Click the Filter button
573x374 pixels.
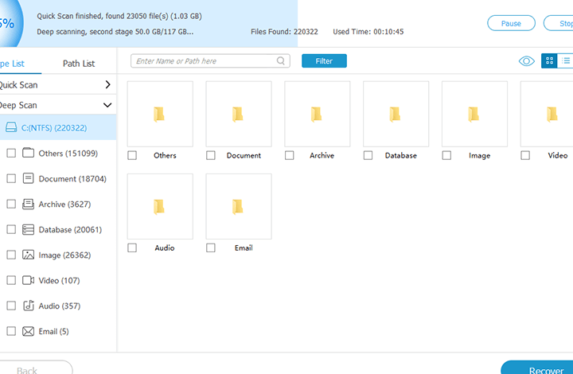(x=324, y=61)
